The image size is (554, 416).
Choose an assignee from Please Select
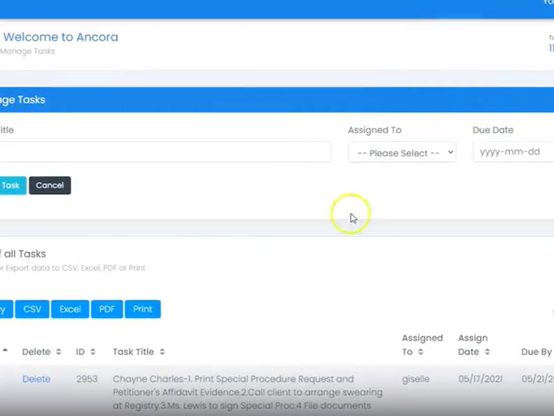[402, 152]
